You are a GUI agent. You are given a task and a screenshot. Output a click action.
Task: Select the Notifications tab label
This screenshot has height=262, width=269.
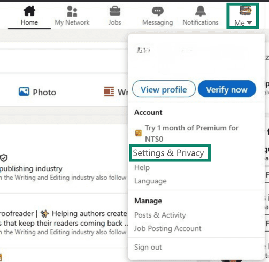tap(201, 22)
